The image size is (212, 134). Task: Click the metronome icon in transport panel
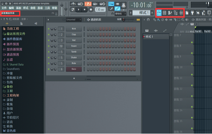click(x=73, y=4)
